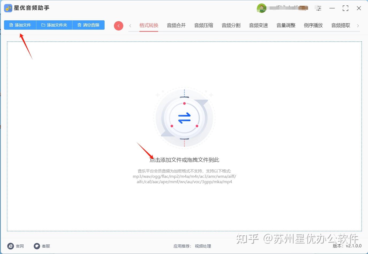The height and width of the screenshot is (254, 368).
Task: Open the sliders settings icon near the avatar
Action: (x=318, y=8)
